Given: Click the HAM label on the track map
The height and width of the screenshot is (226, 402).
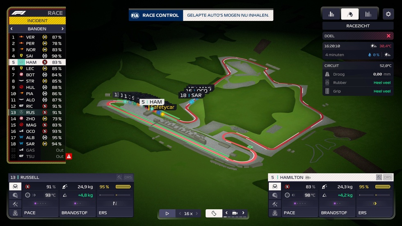Looking at the screenshot, I should coord(152,102).
